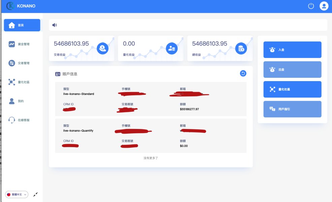Go to 首頁 home menu item
Viewport: 332px width, 202px height.
22,25
